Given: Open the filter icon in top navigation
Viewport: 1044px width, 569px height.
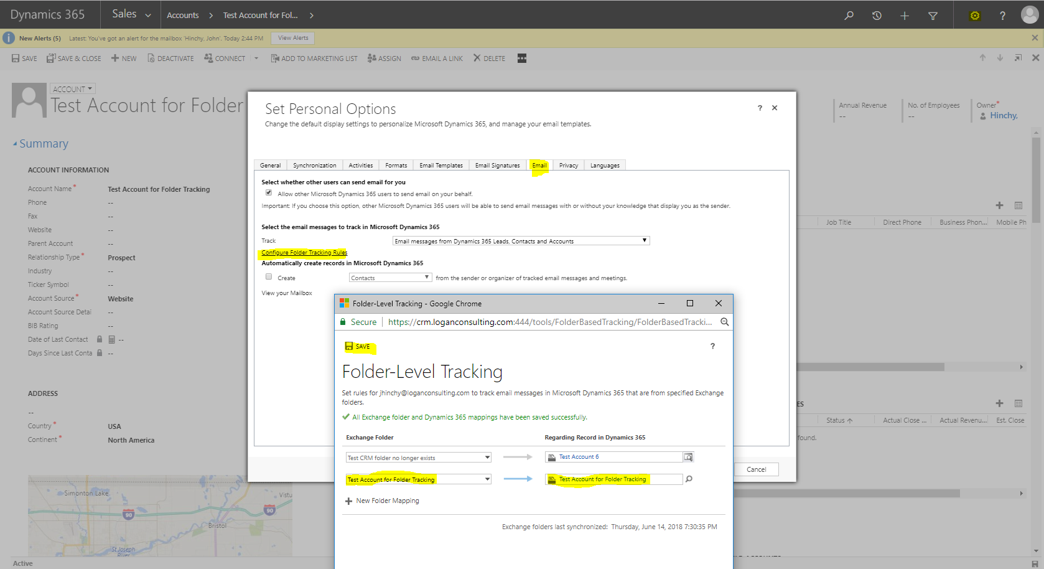Looking at the screenshot, I should [933, 15].
